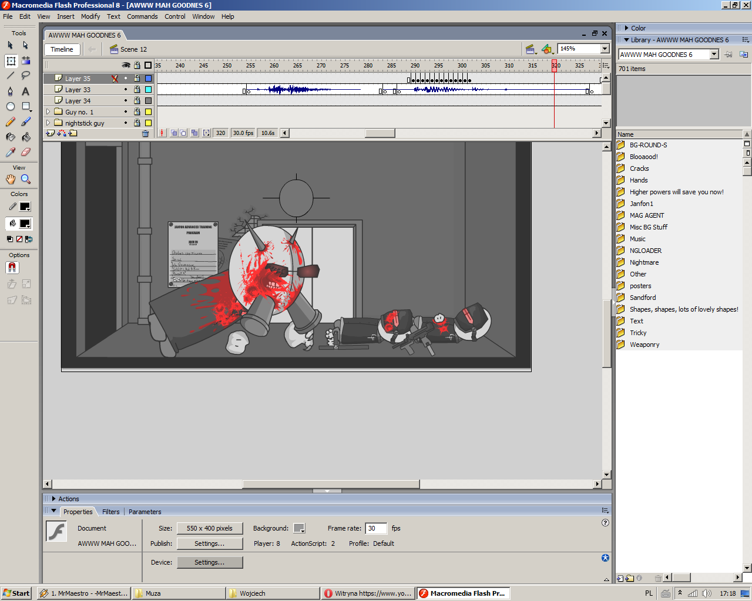Click the Device Settings button

210,562
